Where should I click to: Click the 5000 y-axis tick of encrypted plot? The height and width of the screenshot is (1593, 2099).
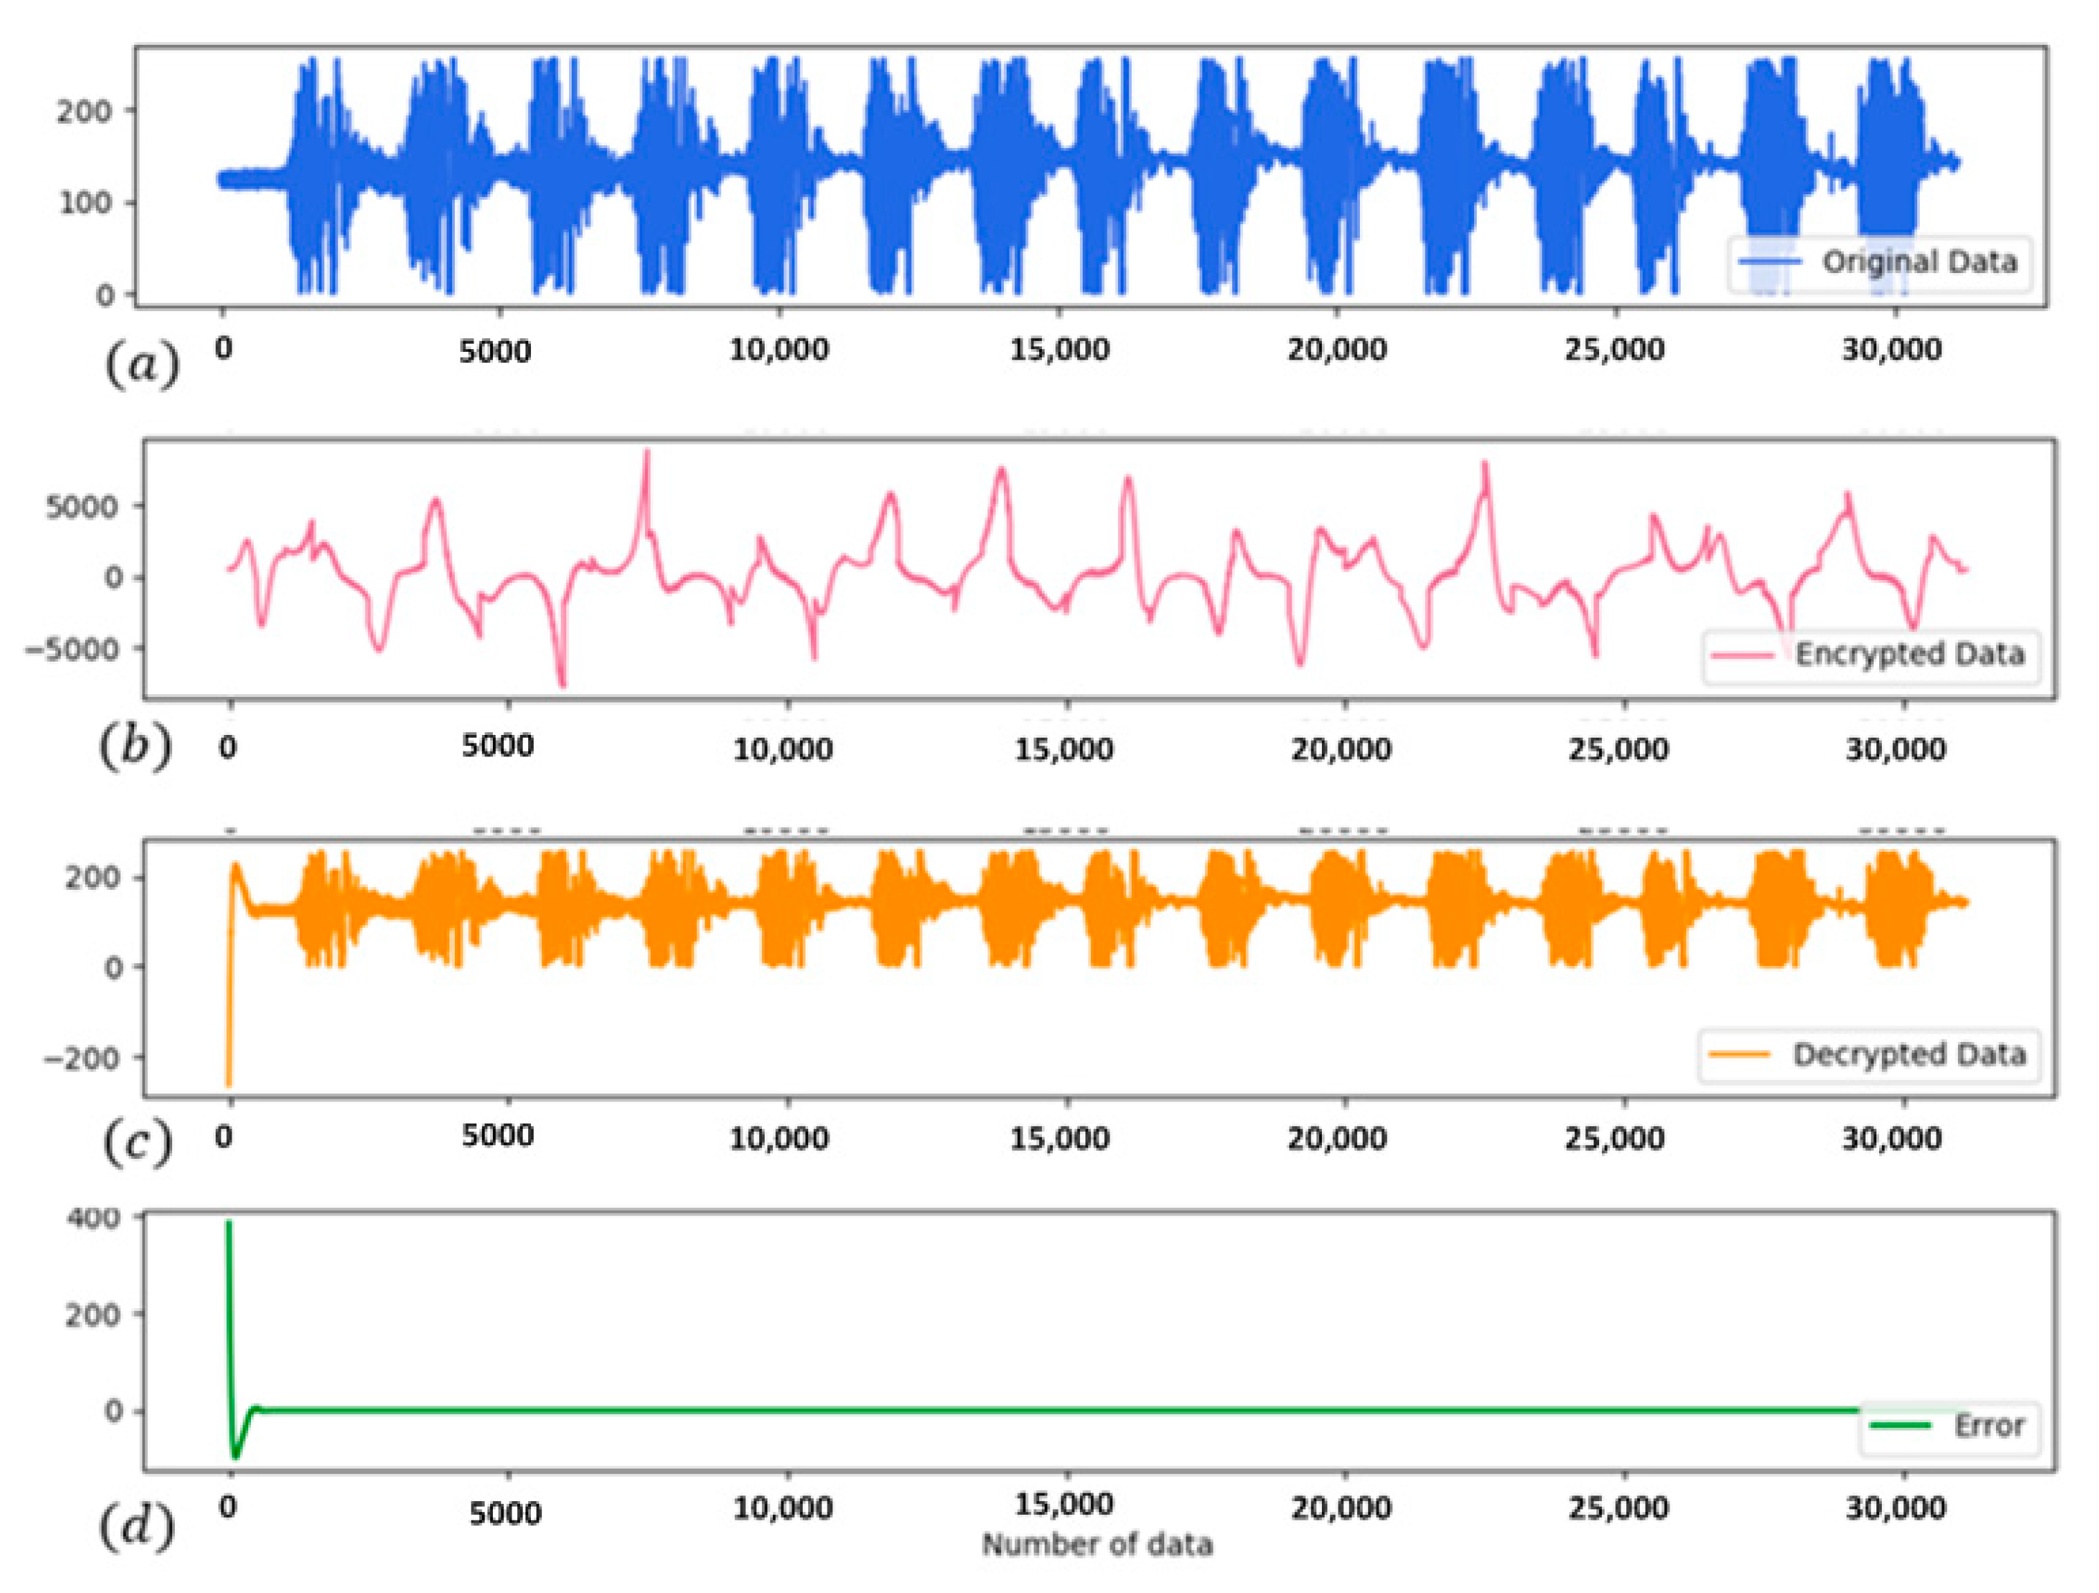(82, 507)
